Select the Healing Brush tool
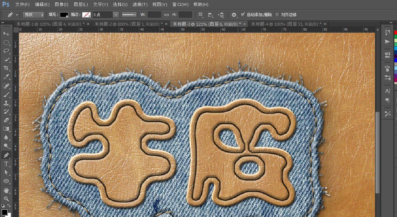The image size is (397, 217). (6, 86)
